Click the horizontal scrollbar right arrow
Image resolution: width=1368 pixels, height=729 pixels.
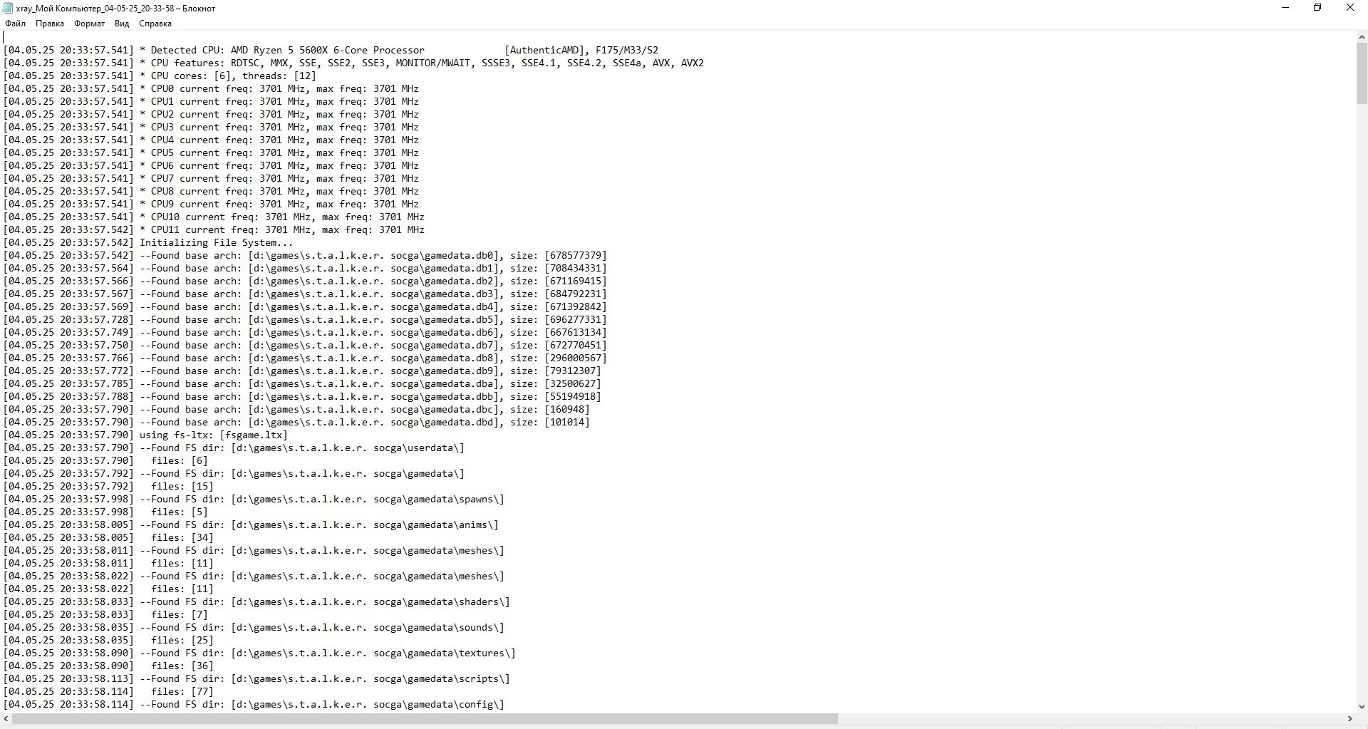1350,718
